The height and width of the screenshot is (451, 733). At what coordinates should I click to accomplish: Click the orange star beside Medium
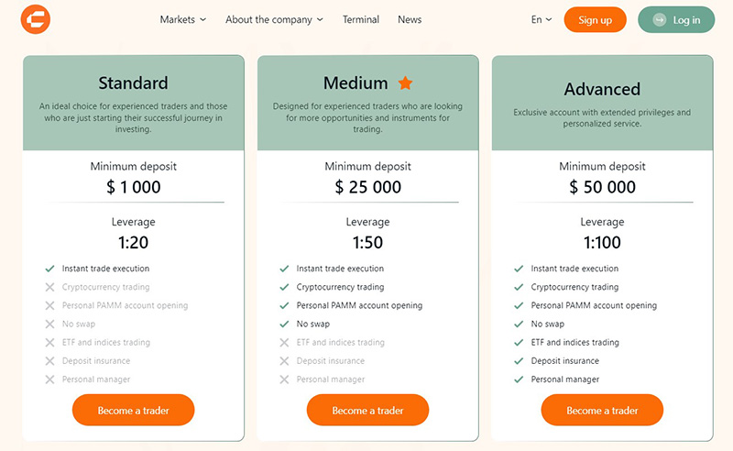click(x=405, y=82)
